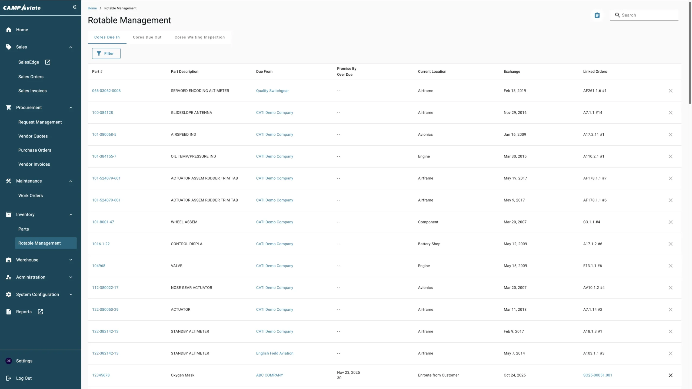
Task: Open Vendor Invoices in sidebar
Action: tap(34, 164)
